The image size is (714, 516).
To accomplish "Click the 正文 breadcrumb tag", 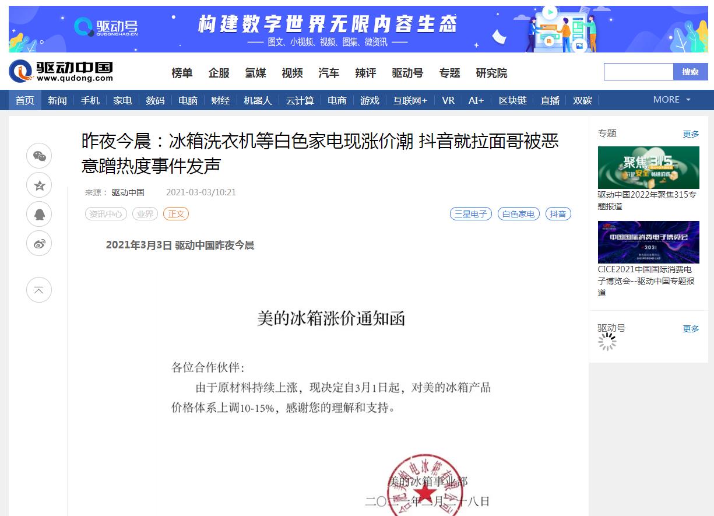I will (x=176, y=214).
